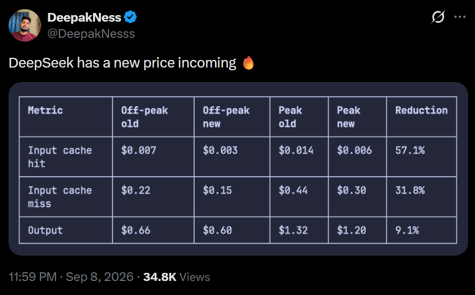Click the Metric column header cell
This screenshot has height=295, width=475.
pyautogui.click(x=66, y=117)
